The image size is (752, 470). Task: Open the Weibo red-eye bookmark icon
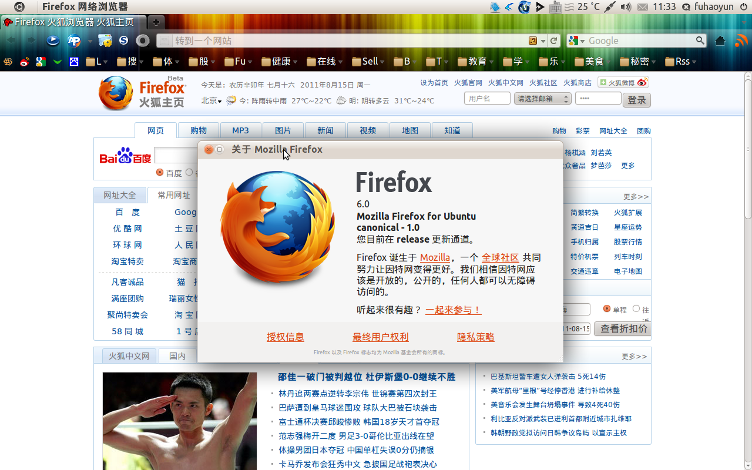click(25, 61)
